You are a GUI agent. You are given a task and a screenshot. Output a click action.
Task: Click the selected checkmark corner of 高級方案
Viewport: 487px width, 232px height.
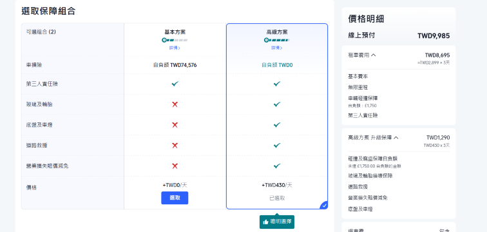(324, 206)
